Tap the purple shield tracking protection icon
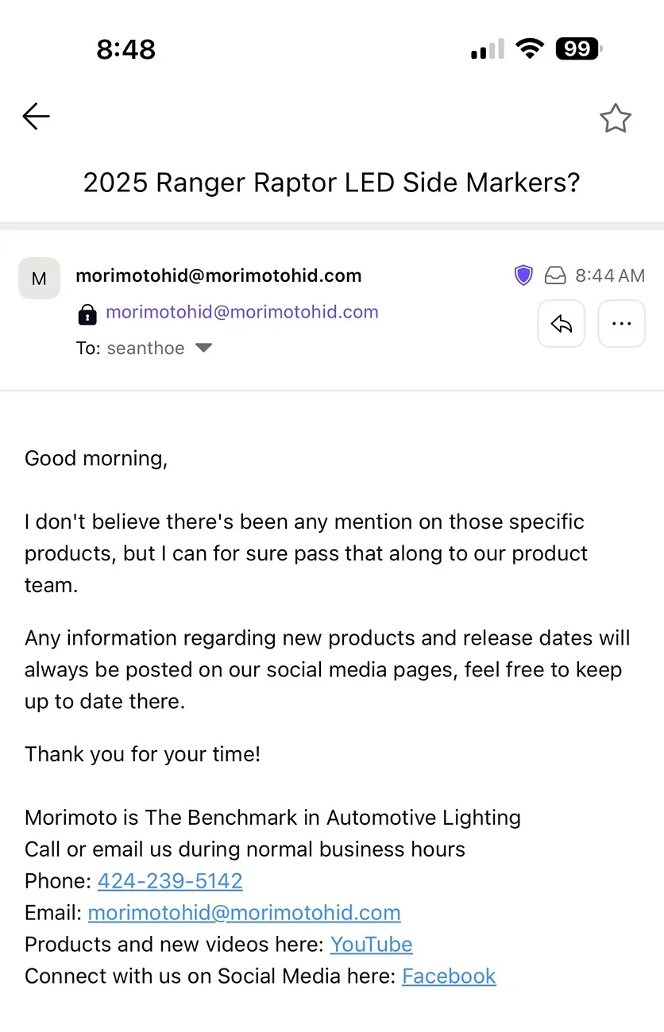This screenshot has height=1032, width=664. click(x=523, y=275)
